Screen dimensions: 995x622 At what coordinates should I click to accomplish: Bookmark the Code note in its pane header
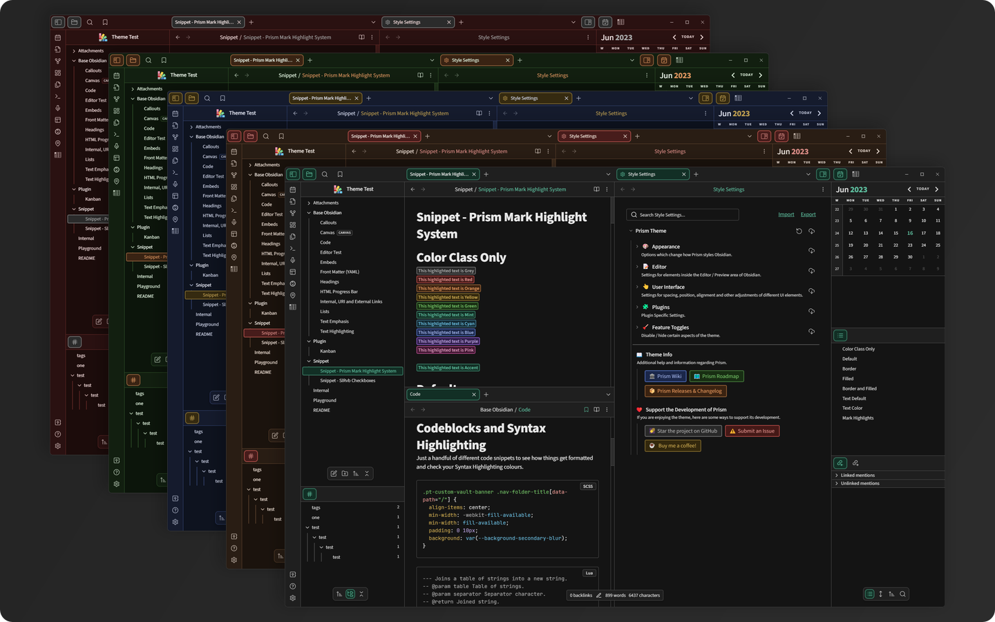pyautogui.click(x=586, y=410)
